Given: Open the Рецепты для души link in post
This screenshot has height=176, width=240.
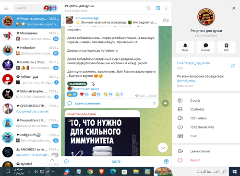Looking at the screenshot, I should tap(85, 88).
